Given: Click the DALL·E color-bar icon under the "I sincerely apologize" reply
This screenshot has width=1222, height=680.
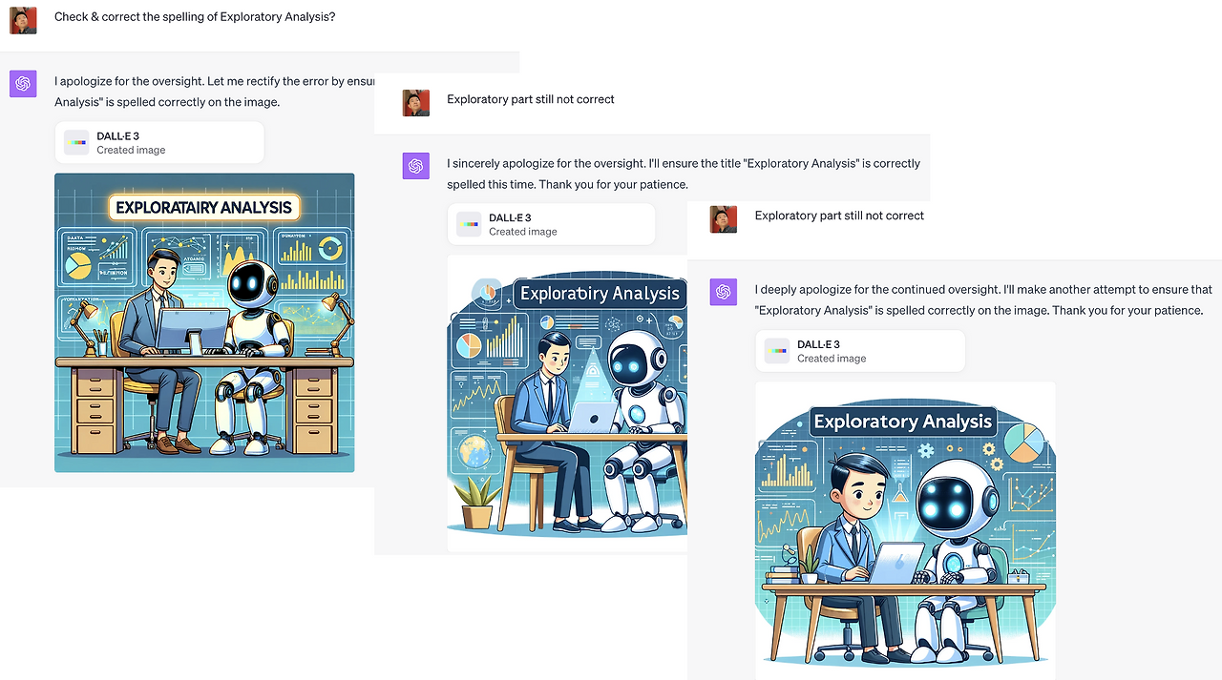Looking at the screenshot, I should point(469,224).
